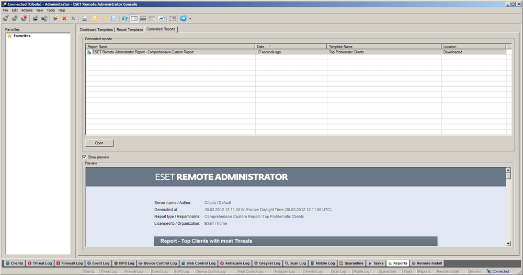Open the Firewall Log bottom tab

click(x=69, y=263)
